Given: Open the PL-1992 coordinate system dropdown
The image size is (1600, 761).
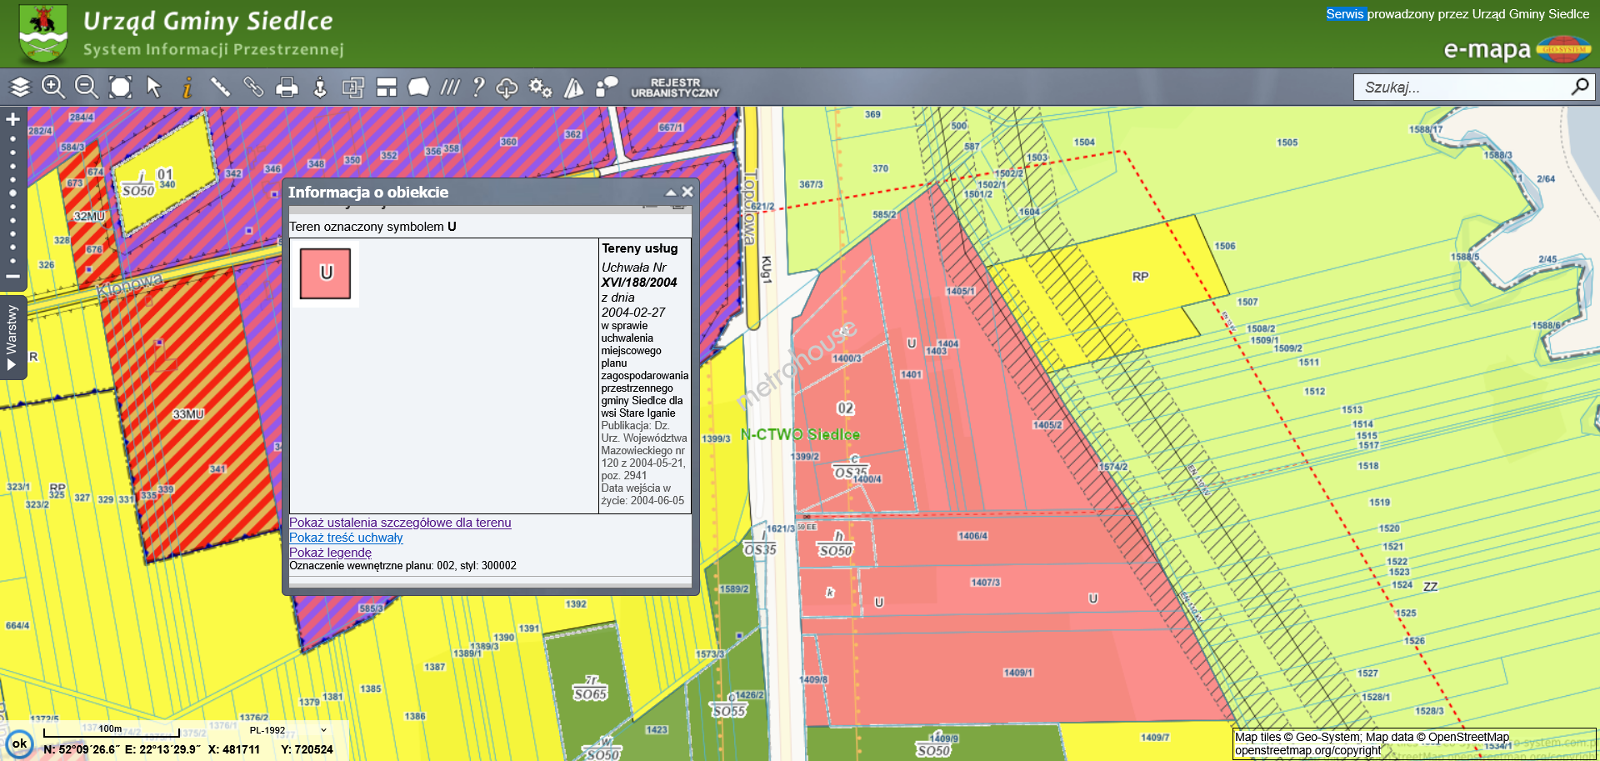Looking at the screenshot, I should [x=287, y=730].
